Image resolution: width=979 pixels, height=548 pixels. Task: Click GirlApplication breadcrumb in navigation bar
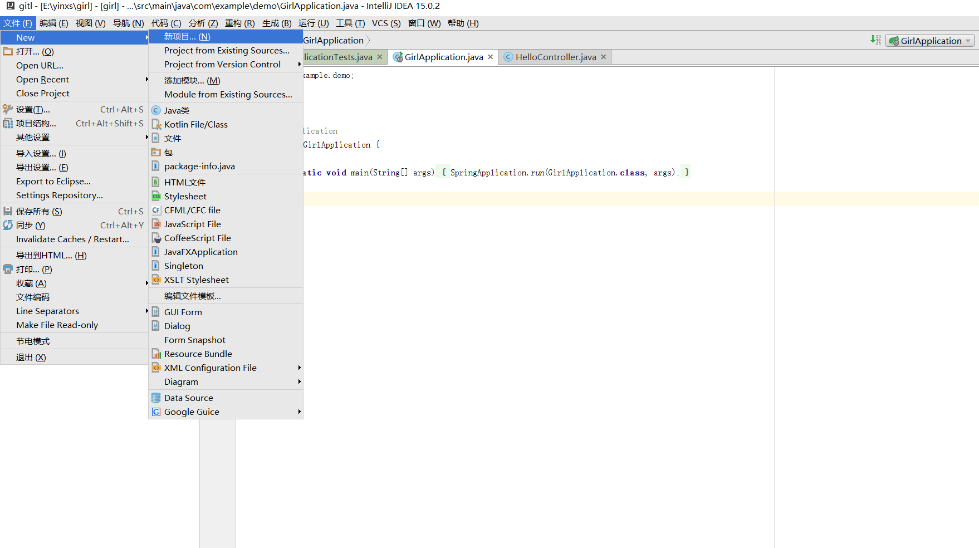[333, 40]
